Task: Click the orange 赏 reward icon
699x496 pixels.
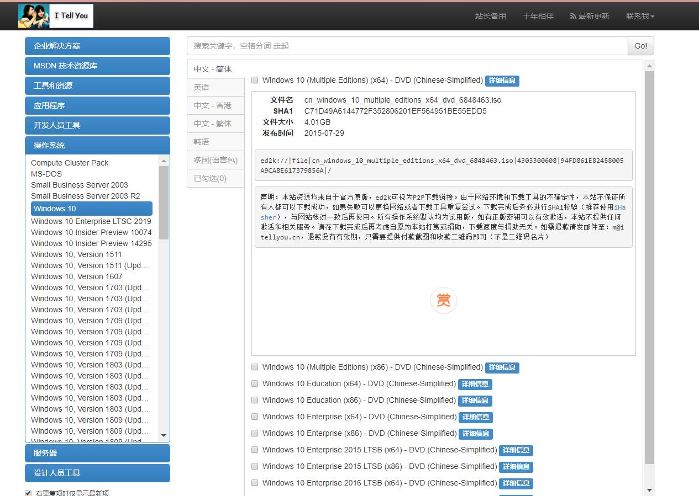Action: point(444,300)
